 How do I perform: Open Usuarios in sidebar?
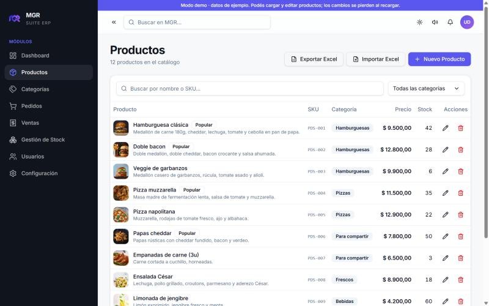tap(49, 157)
